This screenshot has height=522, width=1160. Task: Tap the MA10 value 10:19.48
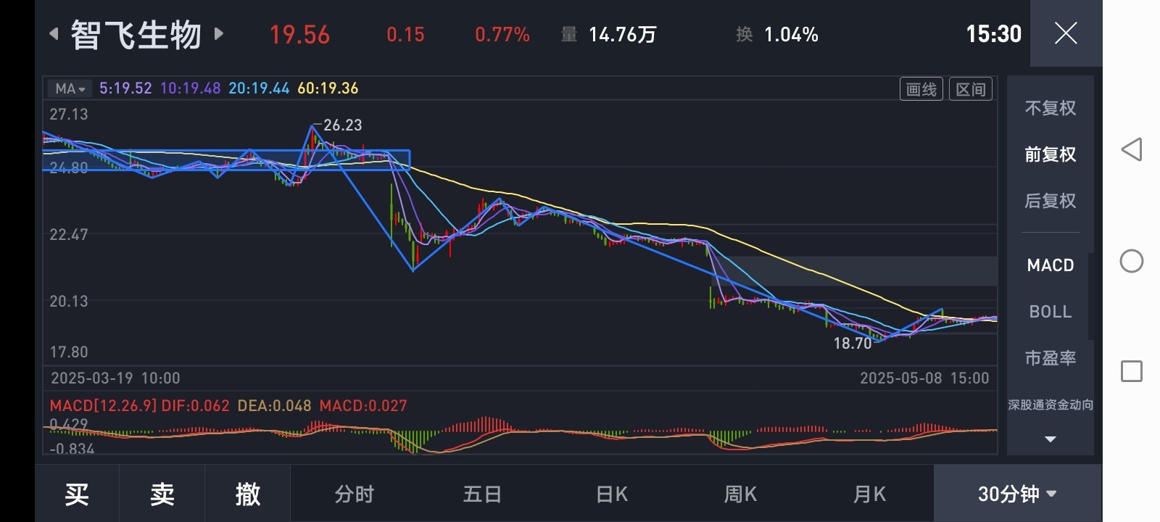190,88
